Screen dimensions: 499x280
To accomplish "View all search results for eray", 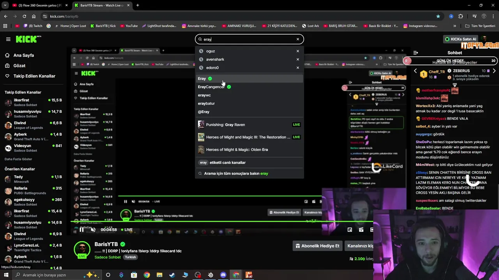I will click(x=249, y=173).
